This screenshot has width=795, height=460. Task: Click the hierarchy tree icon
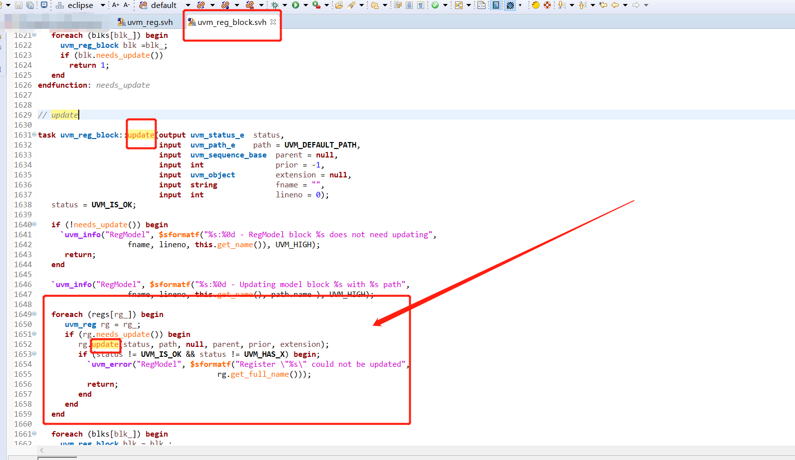459,5
